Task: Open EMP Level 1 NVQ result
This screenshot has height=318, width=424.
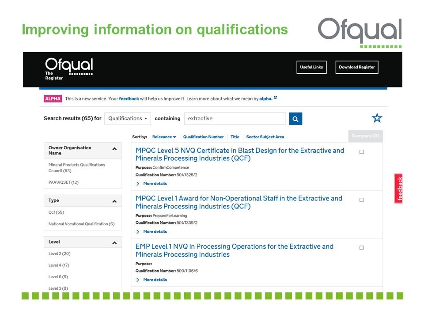Action: tap(235, 250)
